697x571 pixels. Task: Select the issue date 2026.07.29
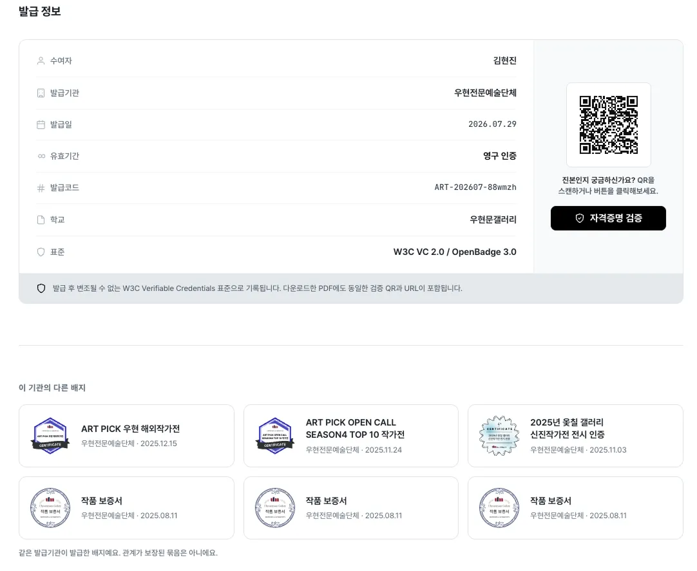493,124
